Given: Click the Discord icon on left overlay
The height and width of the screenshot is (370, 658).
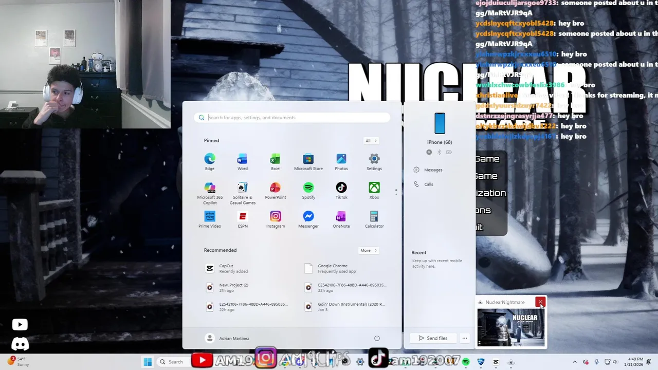Looking at the screenshot, I should click(20, 344).
